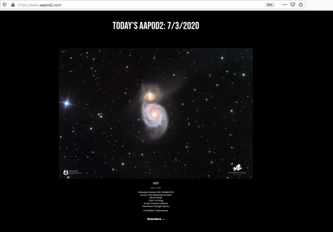Click the Sensor CCD Moravian text line

coord(156,195)
